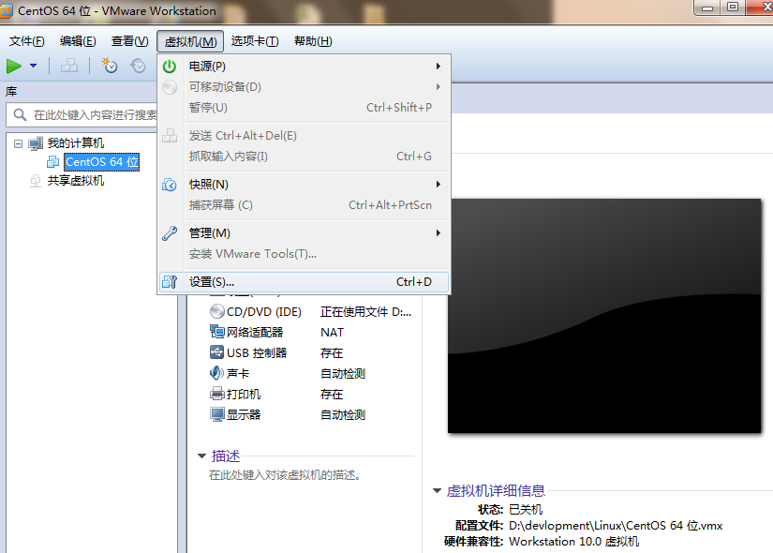Click the 声卡 自动检测 value
773x553 pixels.
click(343, 374)
